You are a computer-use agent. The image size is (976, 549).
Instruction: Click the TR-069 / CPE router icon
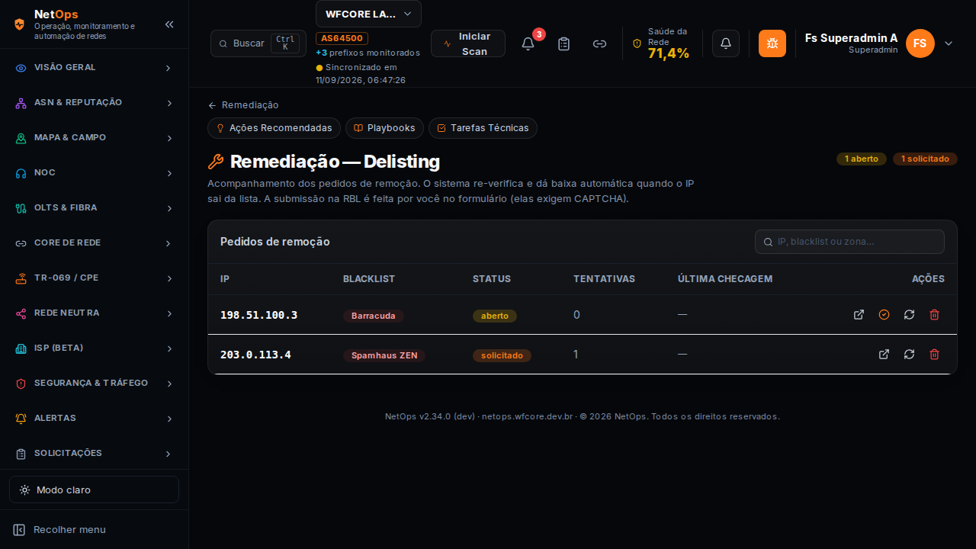coord(21,278)
